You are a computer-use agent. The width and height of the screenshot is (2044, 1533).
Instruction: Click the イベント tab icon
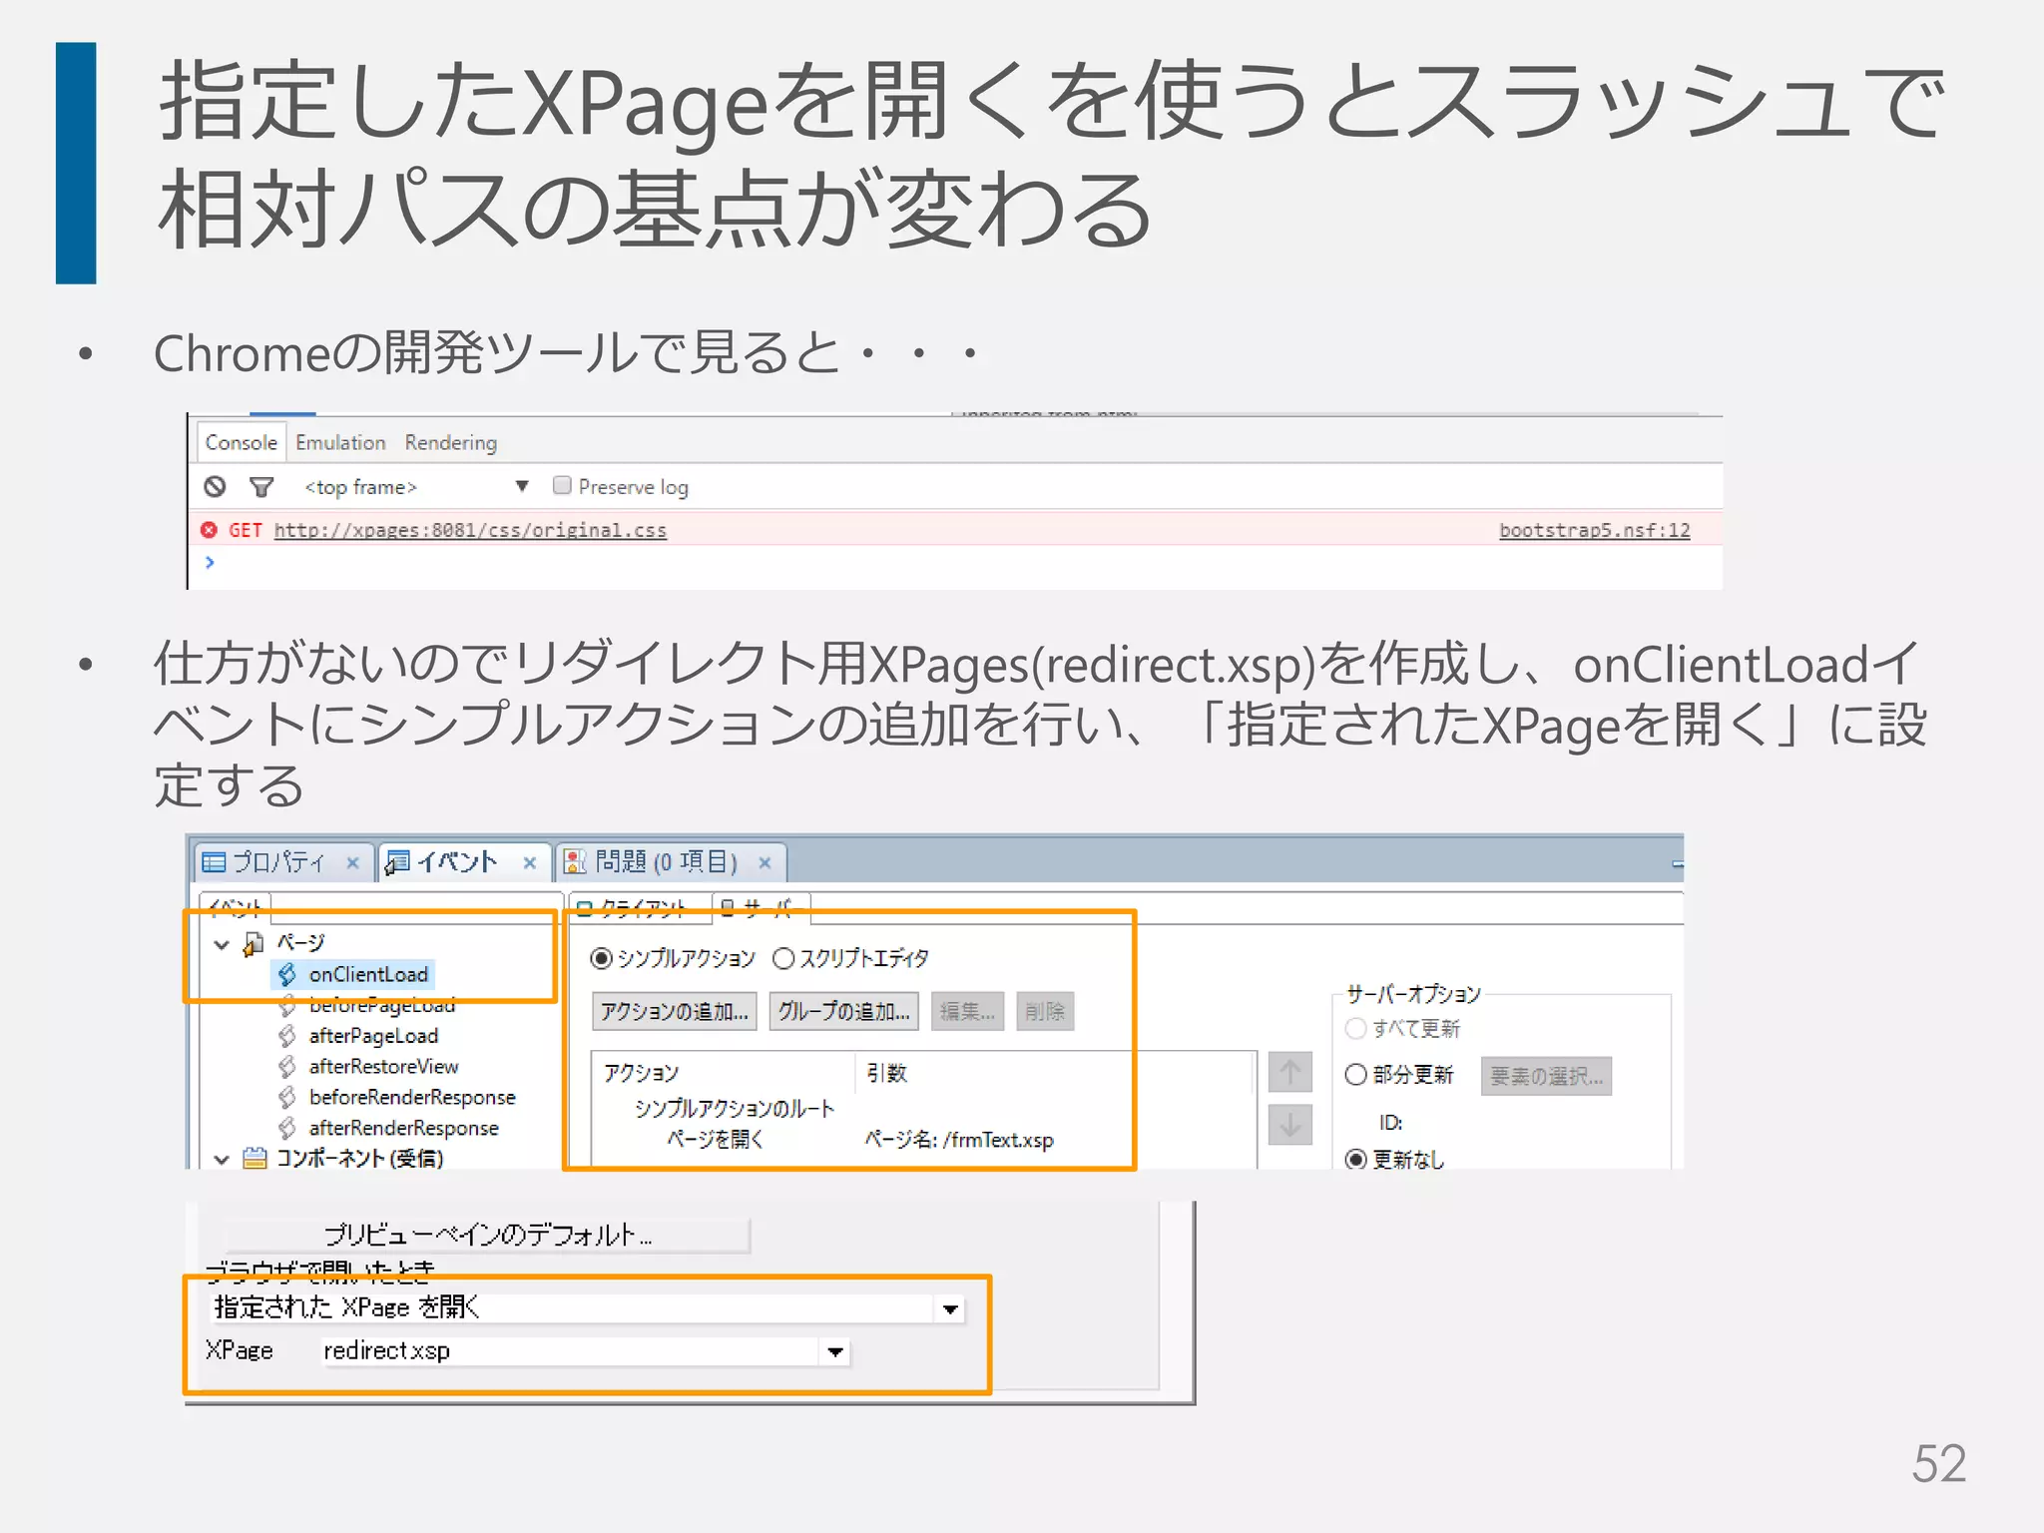397,862
